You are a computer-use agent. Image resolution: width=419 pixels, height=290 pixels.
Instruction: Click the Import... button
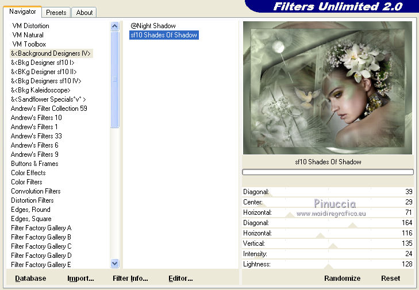click(80, 279)
